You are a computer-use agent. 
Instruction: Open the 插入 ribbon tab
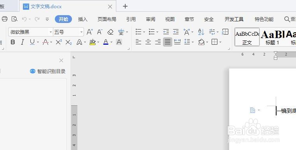(83, 19)
